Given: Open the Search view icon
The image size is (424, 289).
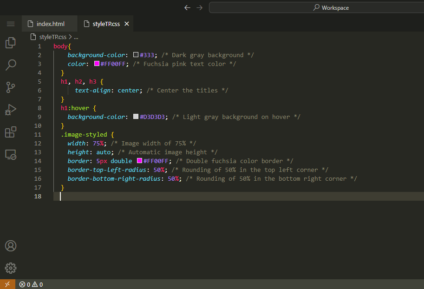Looking at the screenshot, I should tap(10, 65).
